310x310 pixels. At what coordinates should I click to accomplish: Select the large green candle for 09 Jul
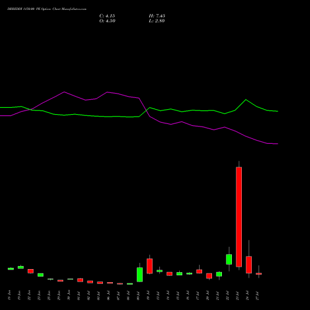click(x=139, y=275)
